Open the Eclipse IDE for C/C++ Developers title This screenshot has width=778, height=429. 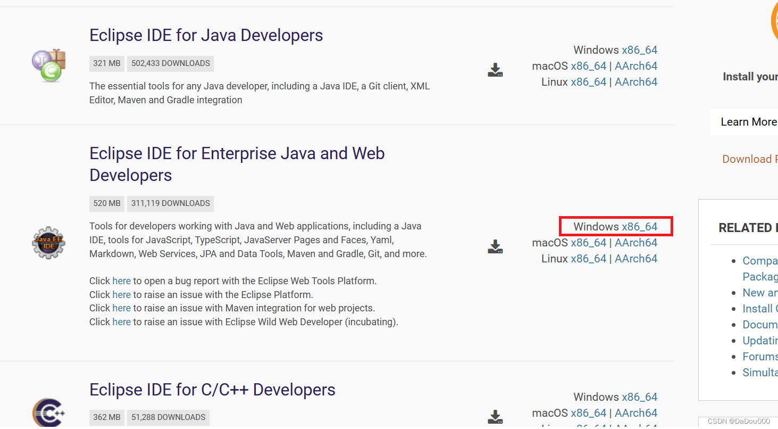(212, 390)
